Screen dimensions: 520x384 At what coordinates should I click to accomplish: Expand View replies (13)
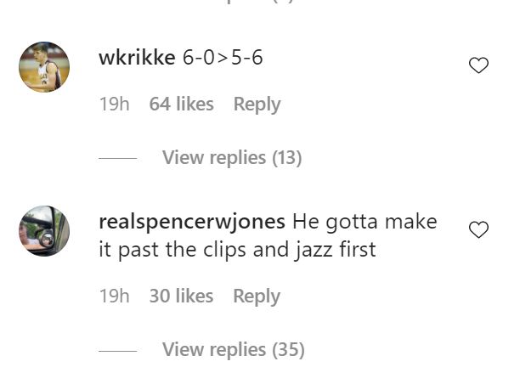click(232, 157)
